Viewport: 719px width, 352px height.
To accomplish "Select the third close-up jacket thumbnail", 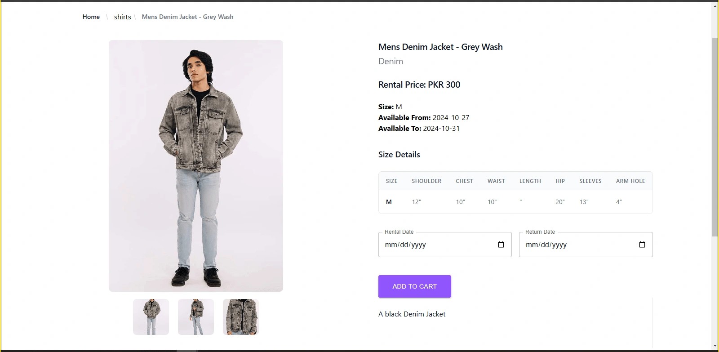I will click(241, 317).
